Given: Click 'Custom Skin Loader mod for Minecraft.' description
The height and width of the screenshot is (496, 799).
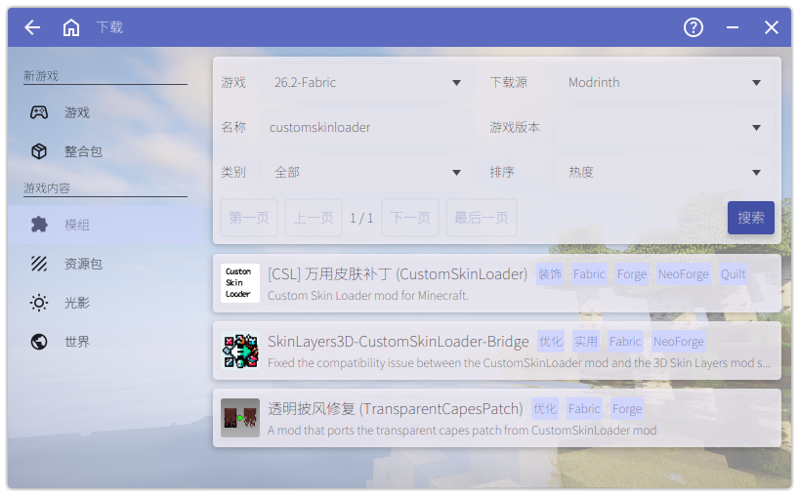Looking at the screenshot, I should [x=368, y=296].
